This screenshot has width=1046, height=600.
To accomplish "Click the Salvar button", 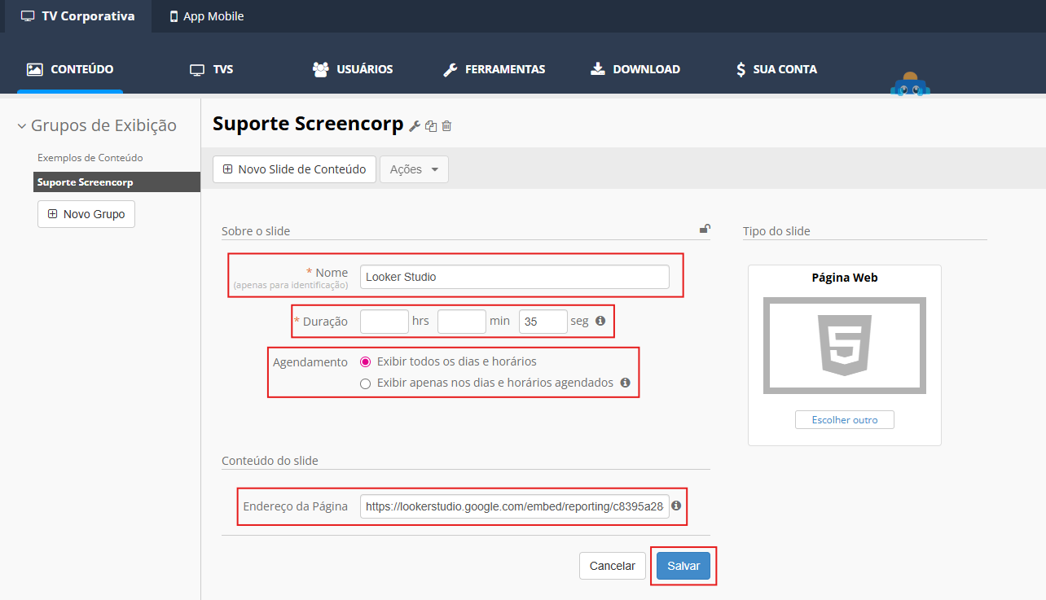I will [683, 566].
